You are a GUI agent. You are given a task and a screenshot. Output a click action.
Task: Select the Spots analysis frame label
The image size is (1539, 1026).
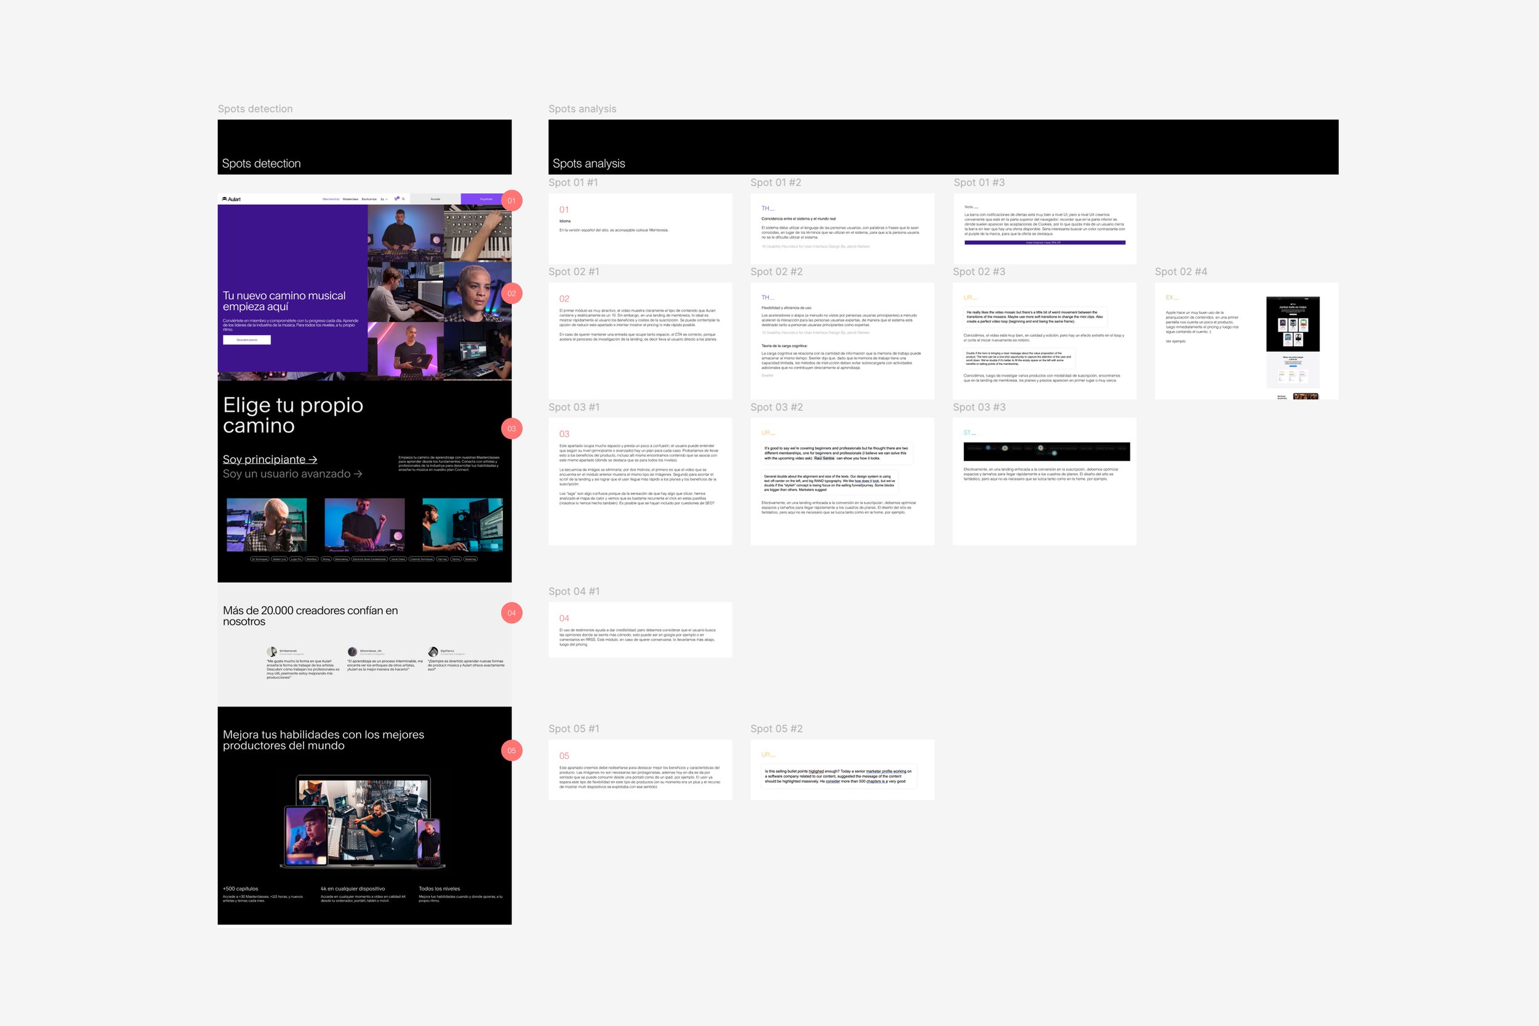click(582, 108)
